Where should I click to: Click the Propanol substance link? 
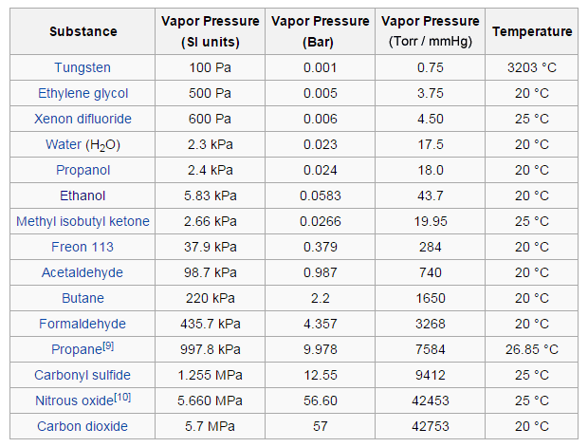click(x=83, y=170)
